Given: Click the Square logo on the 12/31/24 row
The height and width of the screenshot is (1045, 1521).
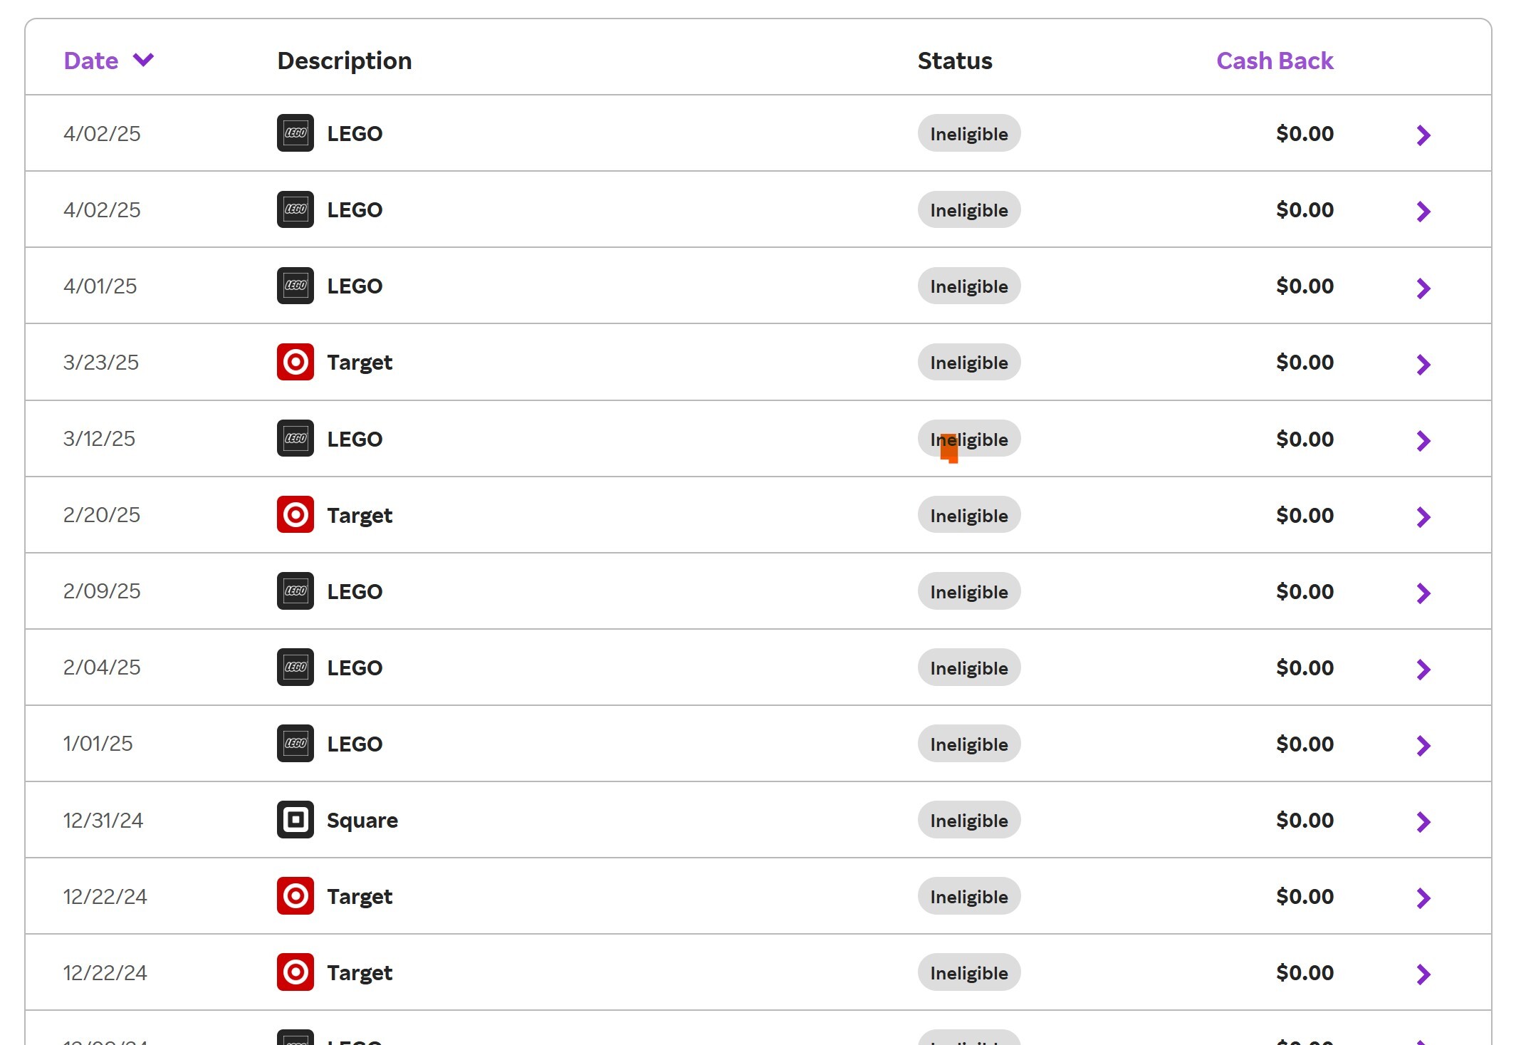Looking at the screenshot, I should pyautogui.click(x=295, y=819).
